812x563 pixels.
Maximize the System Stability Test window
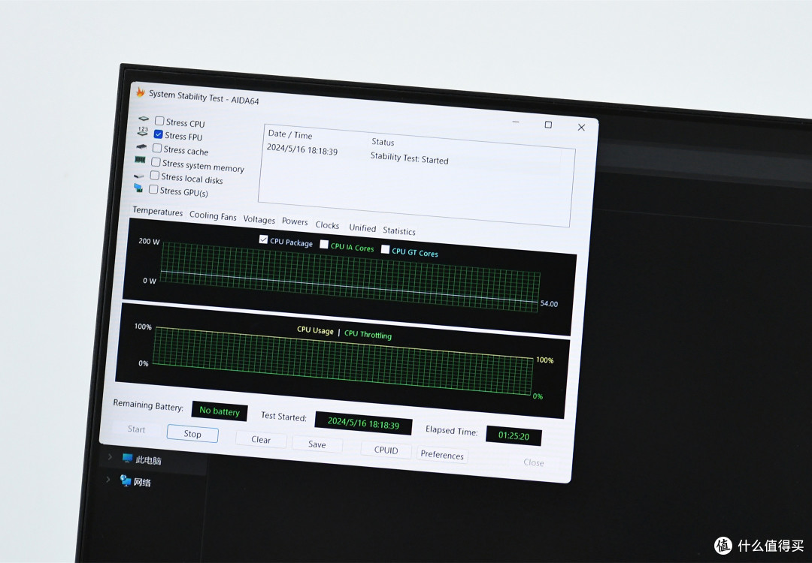click(548, 125)
